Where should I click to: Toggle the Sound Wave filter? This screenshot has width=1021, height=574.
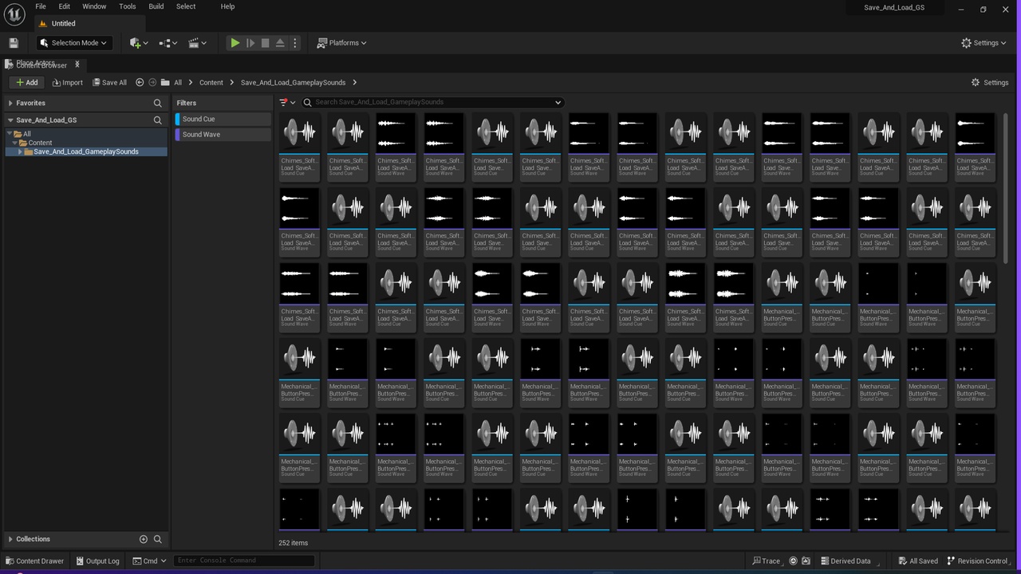coord(223,134)
